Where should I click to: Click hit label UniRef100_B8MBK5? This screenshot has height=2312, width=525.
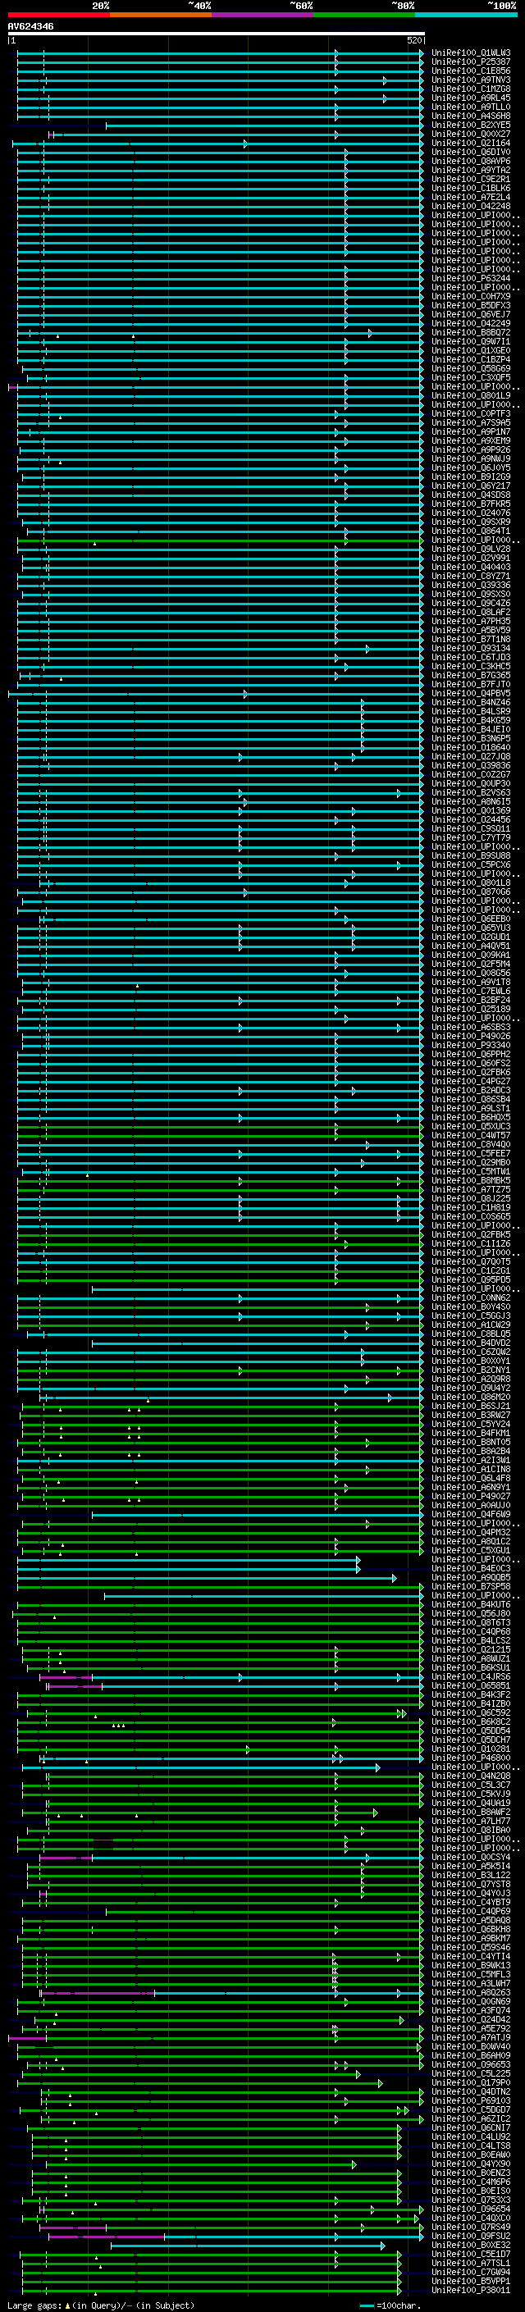point(471,1180)
